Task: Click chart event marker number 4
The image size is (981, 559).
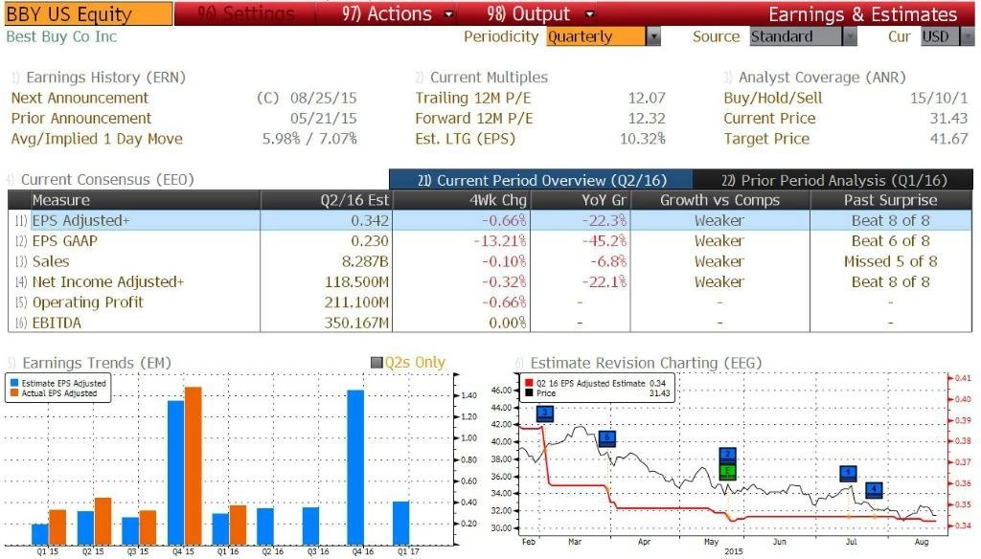Action: (874, 489)
